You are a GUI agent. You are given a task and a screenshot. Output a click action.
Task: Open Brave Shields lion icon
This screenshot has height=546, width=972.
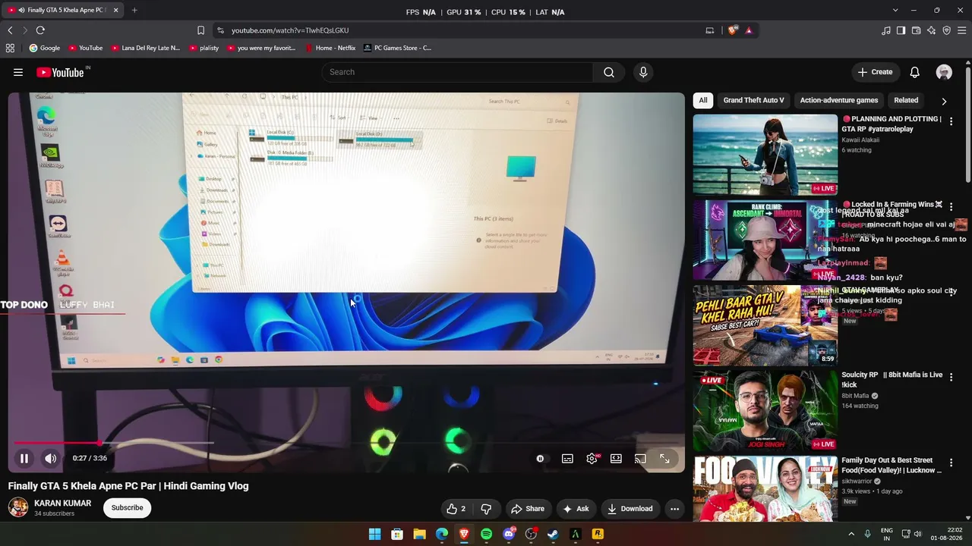pos(732,30)
